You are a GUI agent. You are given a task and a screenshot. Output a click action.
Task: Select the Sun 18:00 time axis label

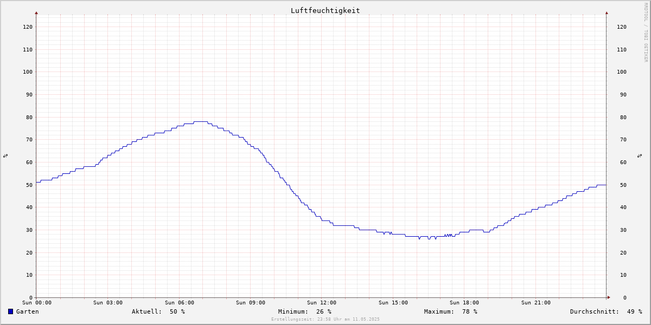pos(464,303)
